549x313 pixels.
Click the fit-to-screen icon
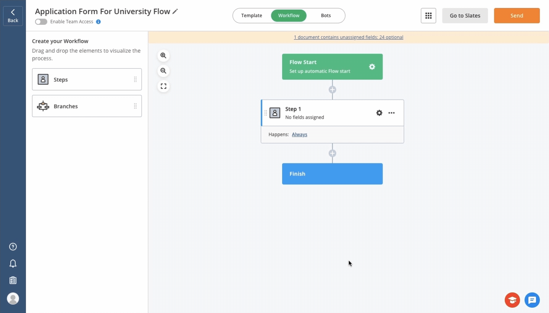tap(163, 86)
